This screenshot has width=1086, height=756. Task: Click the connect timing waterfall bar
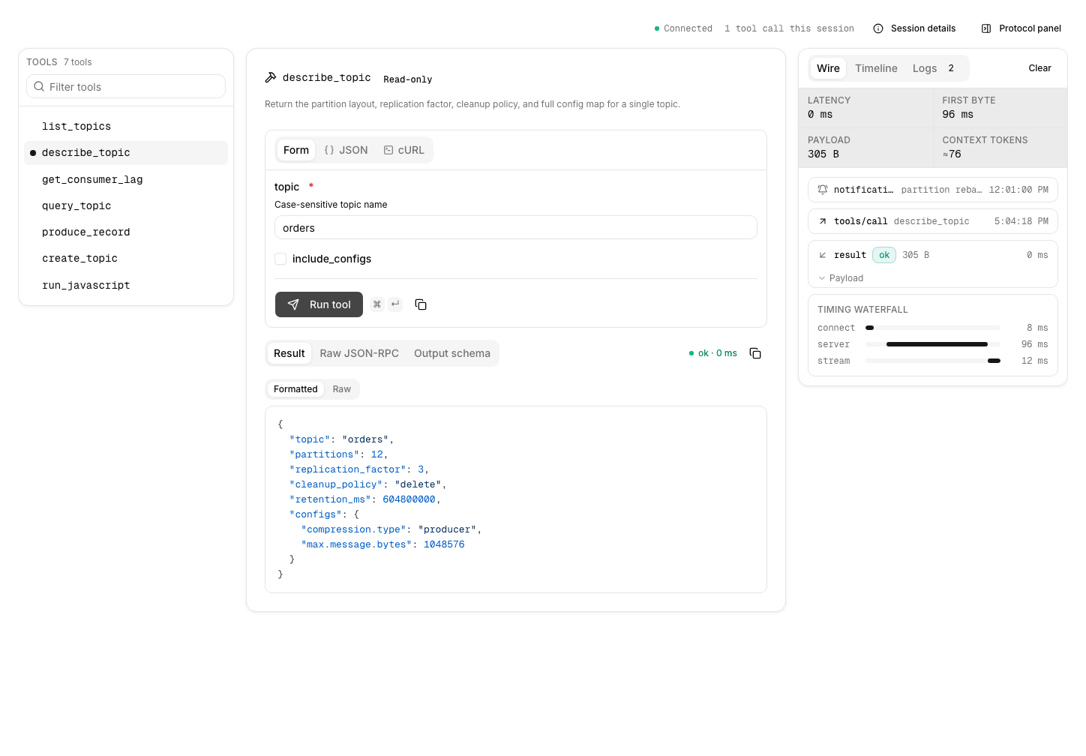tap(869, 328)
